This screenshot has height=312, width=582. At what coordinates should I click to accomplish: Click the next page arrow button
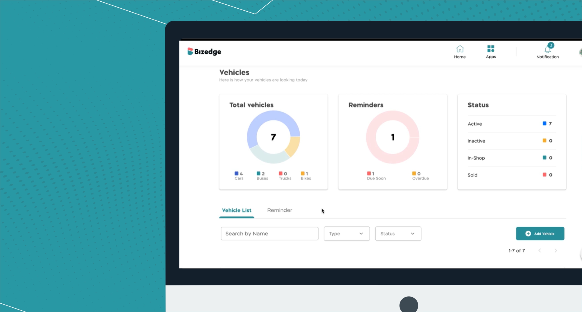click(555, 250)
